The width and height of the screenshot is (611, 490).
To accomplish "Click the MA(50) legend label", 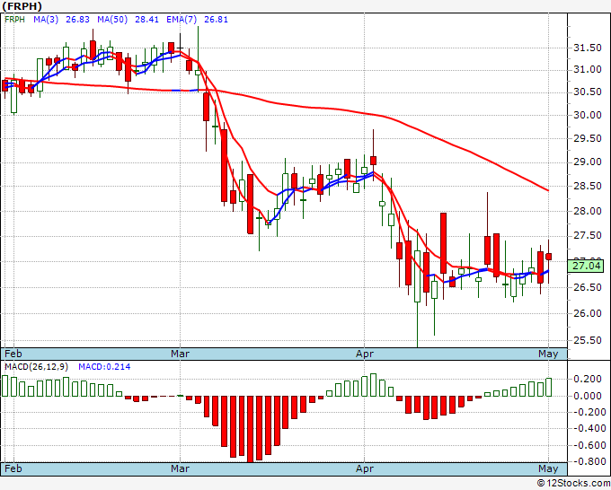I will pyautogui.click(x=112, y=20).
